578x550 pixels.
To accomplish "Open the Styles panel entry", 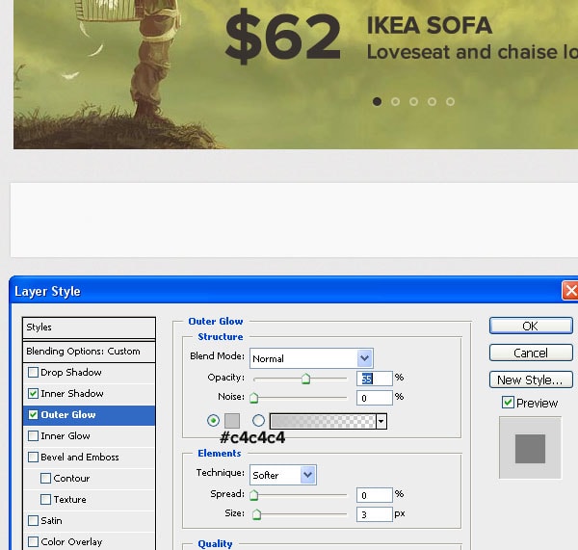I will pos(89,327).
